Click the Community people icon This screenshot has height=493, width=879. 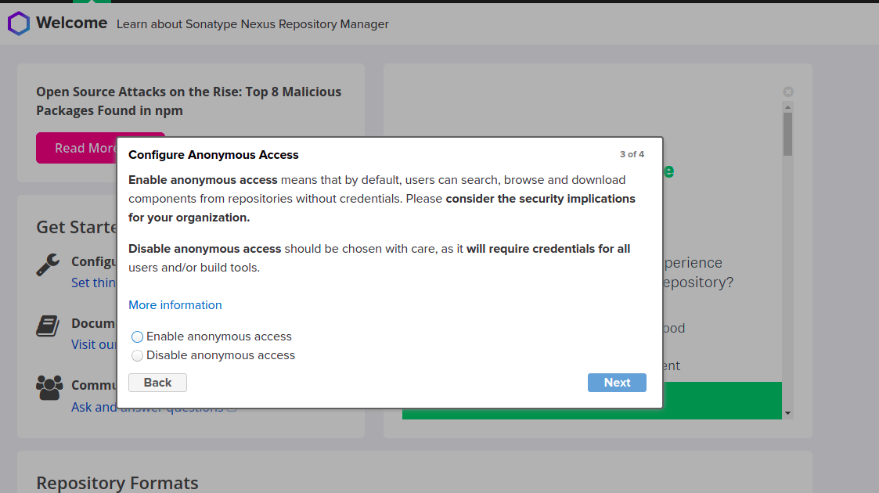tap(49, 387)
